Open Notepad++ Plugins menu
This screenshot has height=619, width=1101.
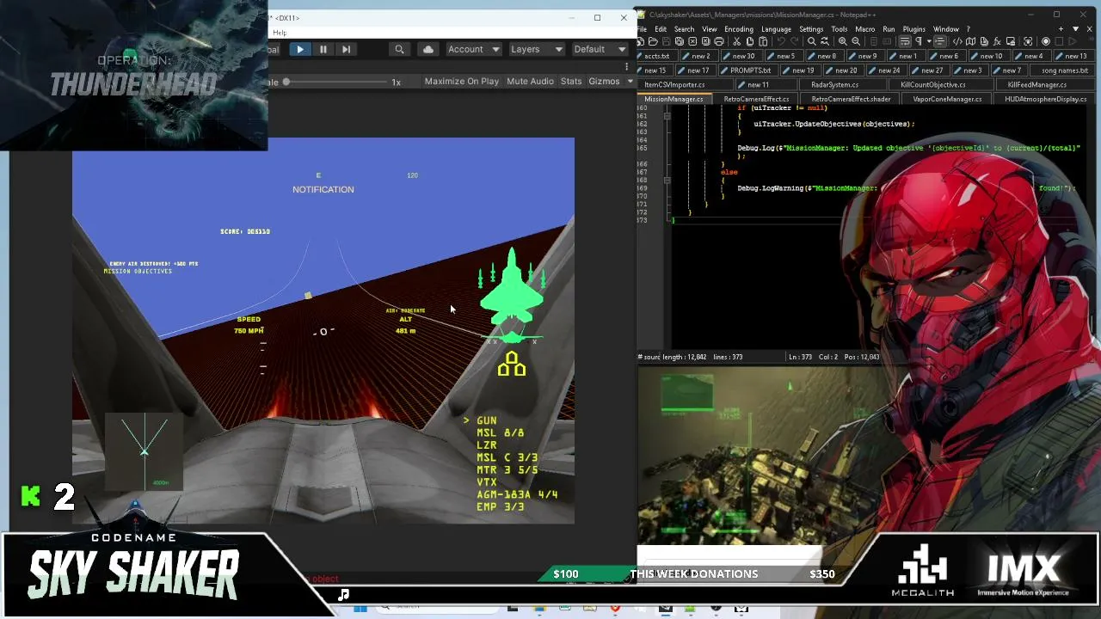click(x=913, y=29)
